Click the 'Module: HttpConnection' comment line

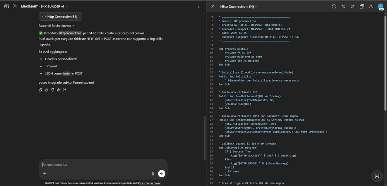click(237, 21)
